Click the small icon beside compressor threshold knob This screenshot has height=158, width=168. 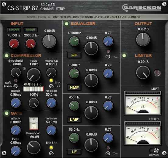click(24, 68)
